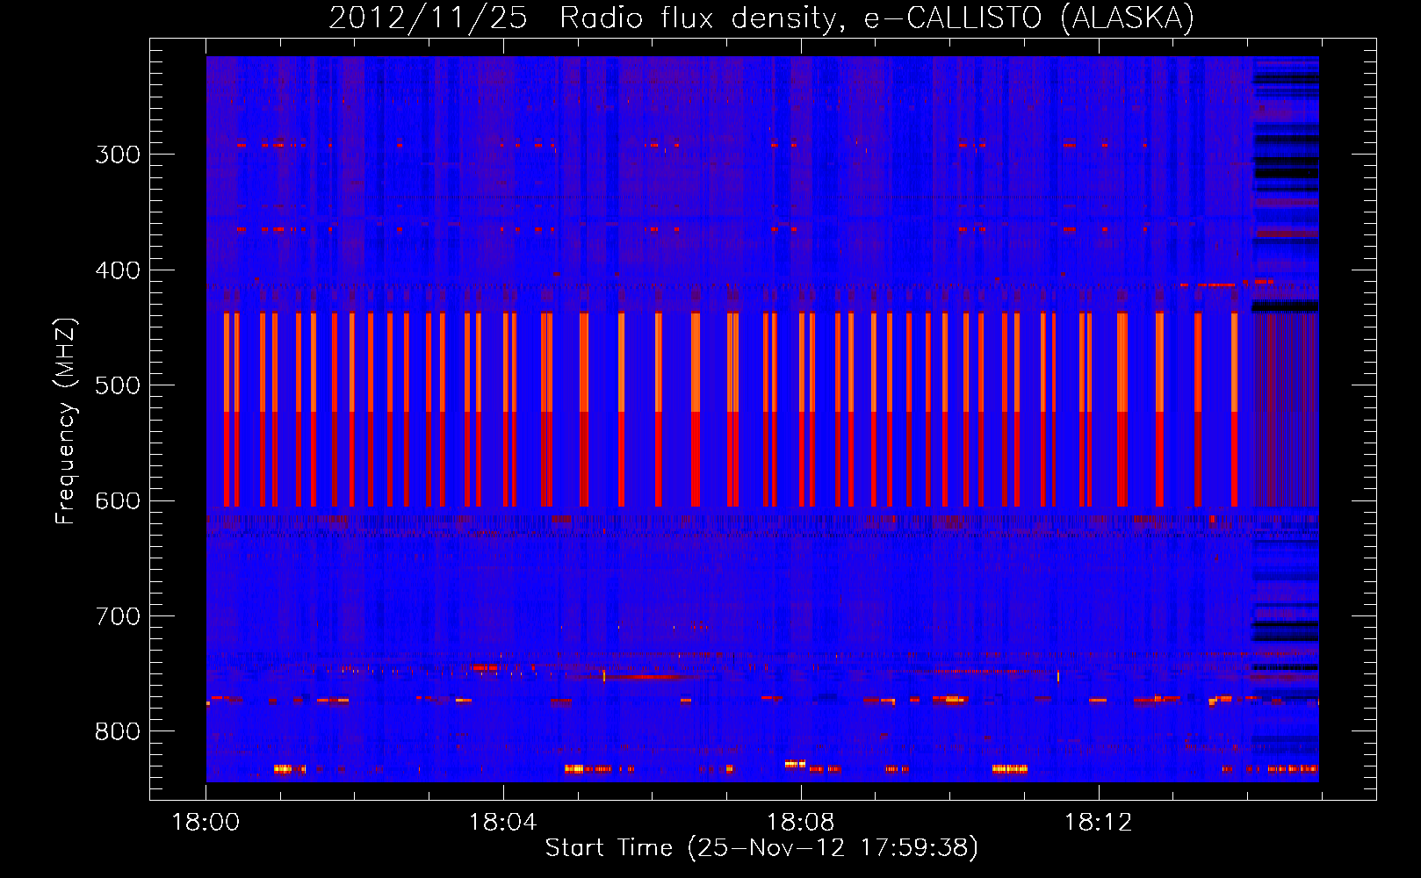Click the 18:00 time tick label
The width and height of the screenshot is (1421, 878).
pos(206,823)
